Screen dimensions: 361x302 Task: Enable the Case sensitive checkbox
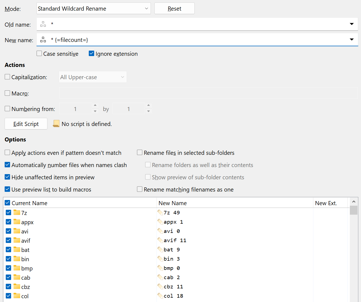39,54
